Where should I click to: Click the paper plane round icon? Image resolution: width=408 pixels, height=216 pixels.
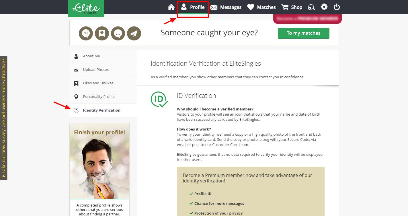[x=134, y=33]
